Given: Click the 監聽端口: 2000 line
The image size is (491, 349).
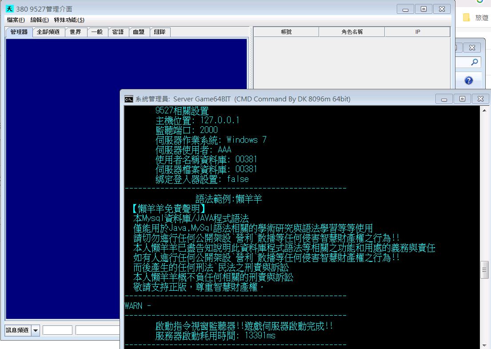Looking at the screenshot, I should 187,130.
